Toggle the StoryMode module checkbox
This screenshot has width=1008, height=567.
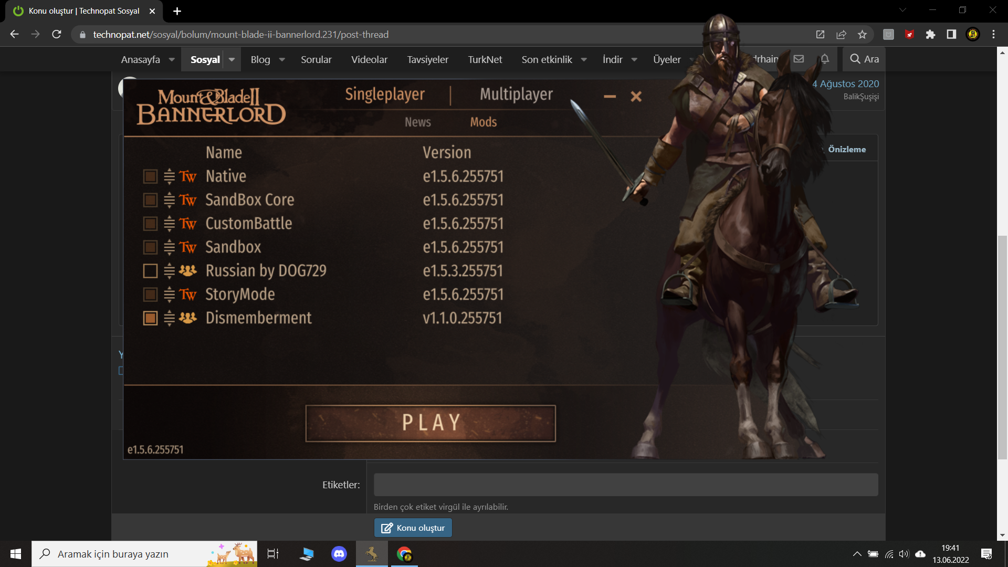[x=150, y=295]
